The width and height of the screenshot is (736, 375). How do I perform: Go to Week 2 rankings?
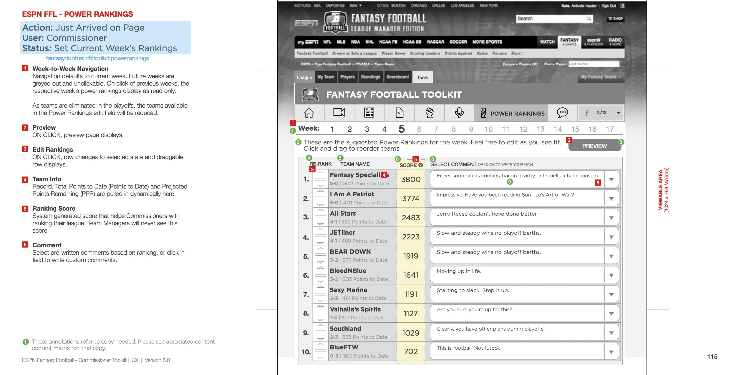pyautogui.click(x=349, y=129)
